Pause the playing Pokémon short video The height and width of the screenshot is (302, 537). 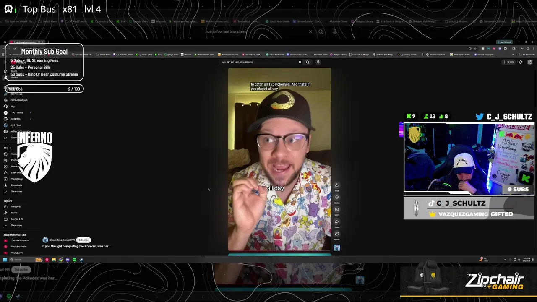[279, 159]
